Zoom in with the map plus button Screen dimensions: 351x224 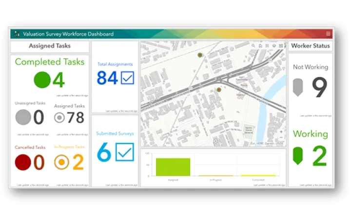click(281, 131)
